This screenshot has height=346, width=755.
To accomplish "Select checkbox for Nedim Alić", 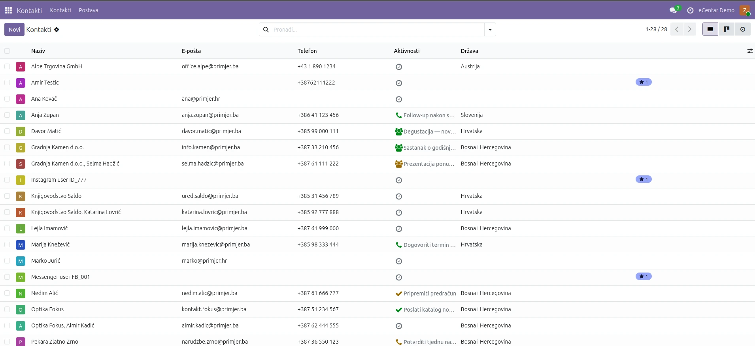I will click(7, 293).
